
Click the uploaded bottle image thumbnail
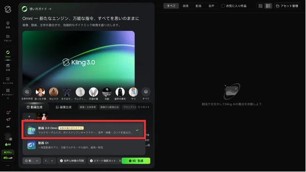click(42, 116)
